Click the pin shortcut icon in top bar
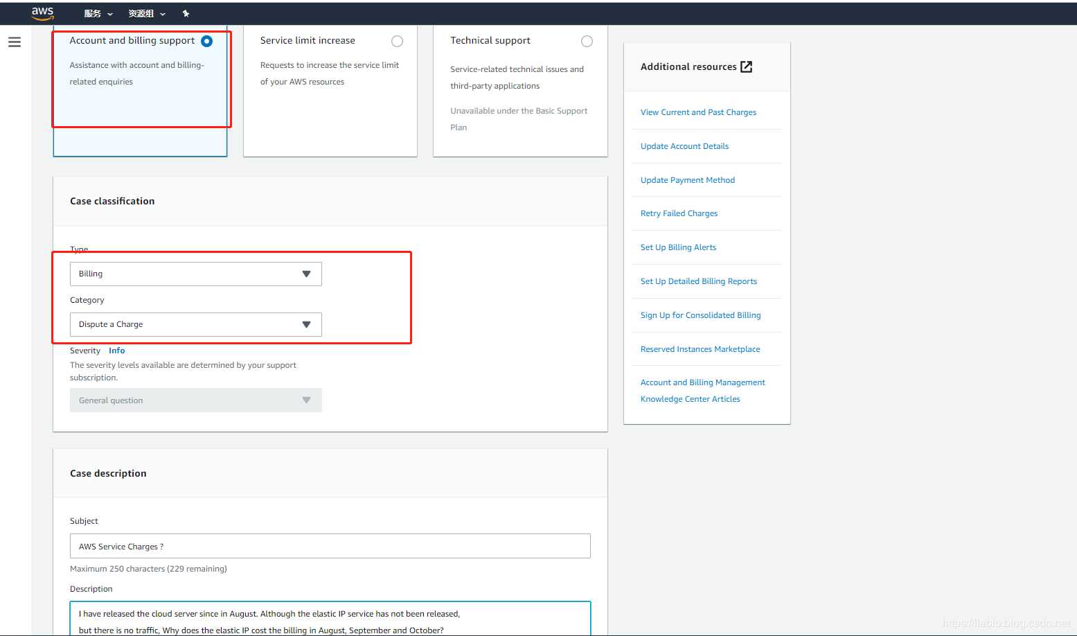This screenshot has width=1077, height=636. pyautogui.click(x=186, y=13)
